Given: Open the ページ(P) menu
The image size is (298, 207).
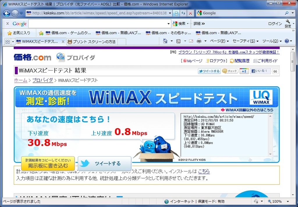Looking at the screenshot, I should [219, 41].
